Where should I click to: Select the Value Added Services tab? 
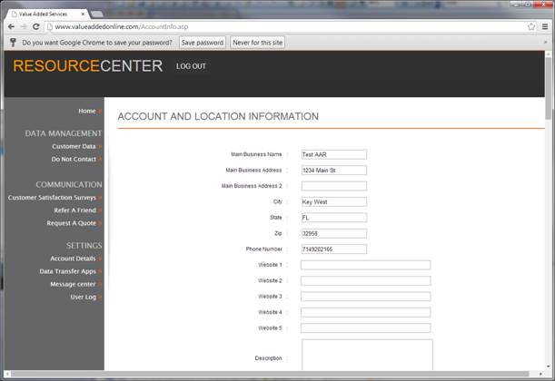coord(48,15)
